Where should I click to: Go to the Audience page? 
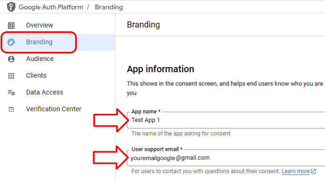click(x=40, y=59)
